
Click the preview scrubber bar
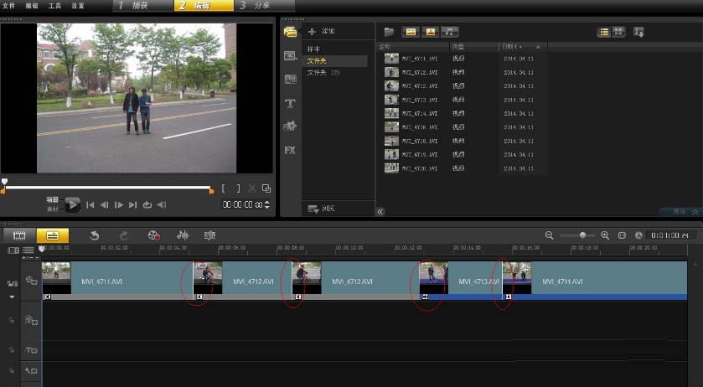coord(107,188)
